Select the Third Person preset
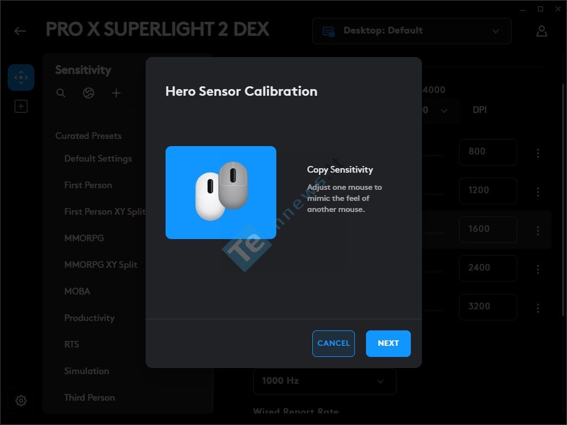This screenshot has width=567, height=425. 89,397
